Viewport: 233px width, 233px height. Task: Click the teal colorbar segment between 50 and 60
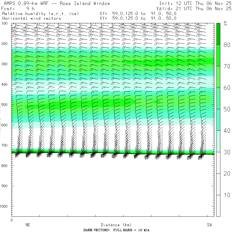tap(218, 98)
